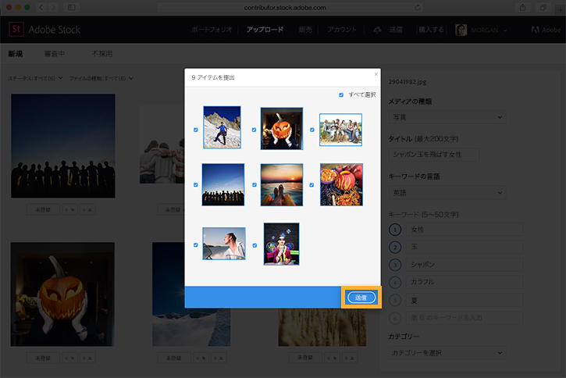
Task: Toggle the すべて選択 checkbox
Action: pos(341,95)
